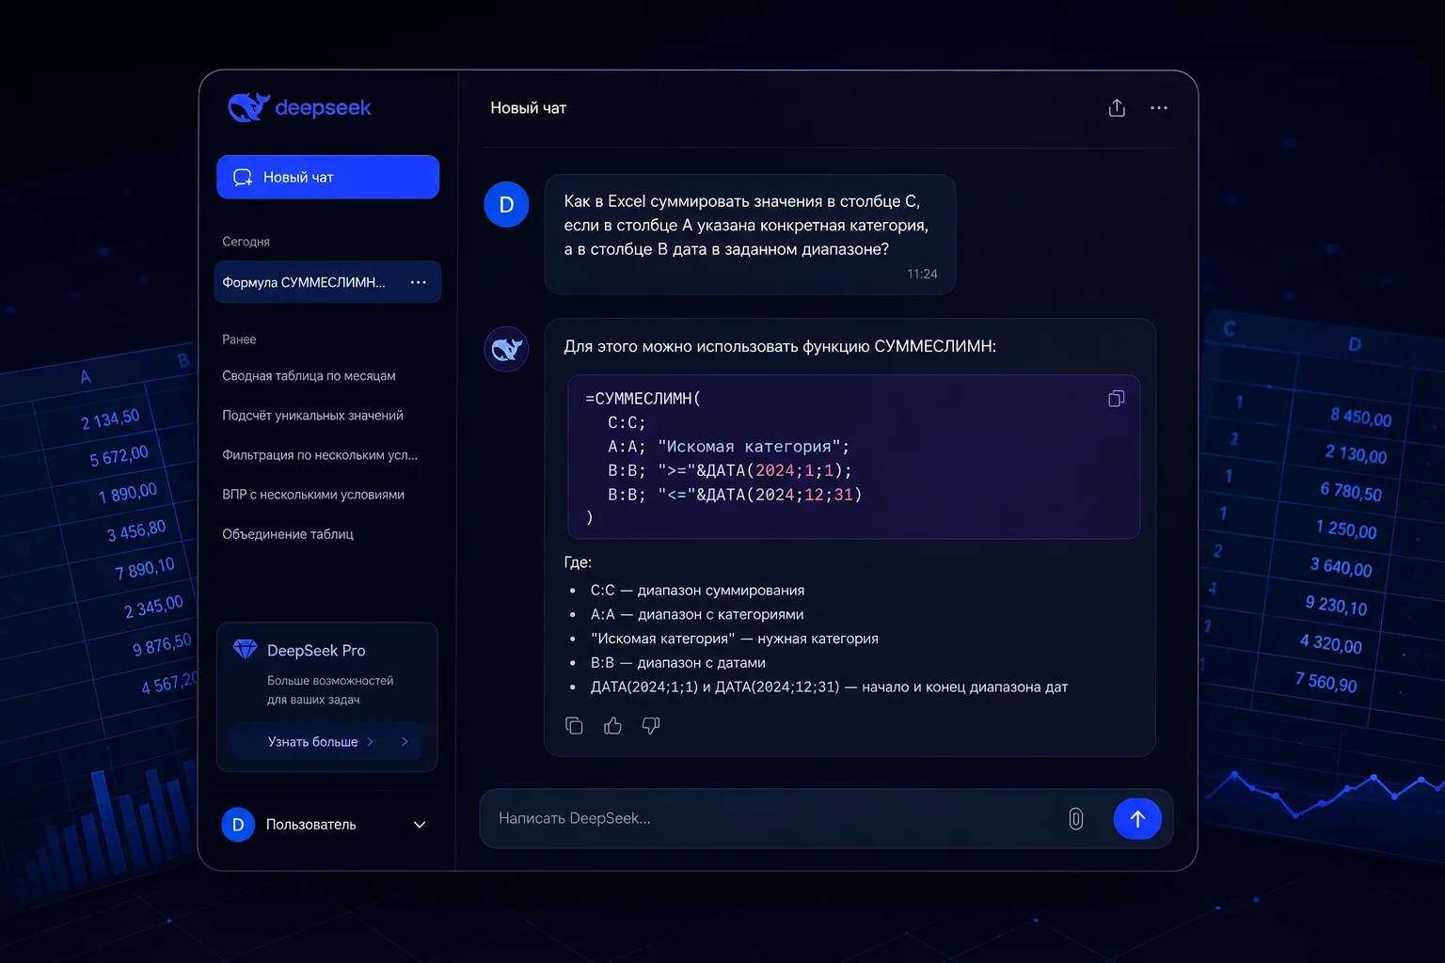Click A:A — диапазон с категориями bullet

click(697, 614)
